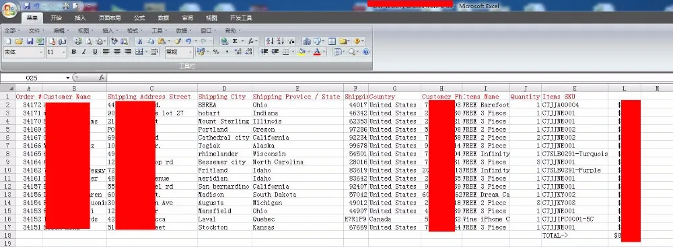Toggle Italic formatting
This screenshot has width=673, height=247.
coord(84,52)
